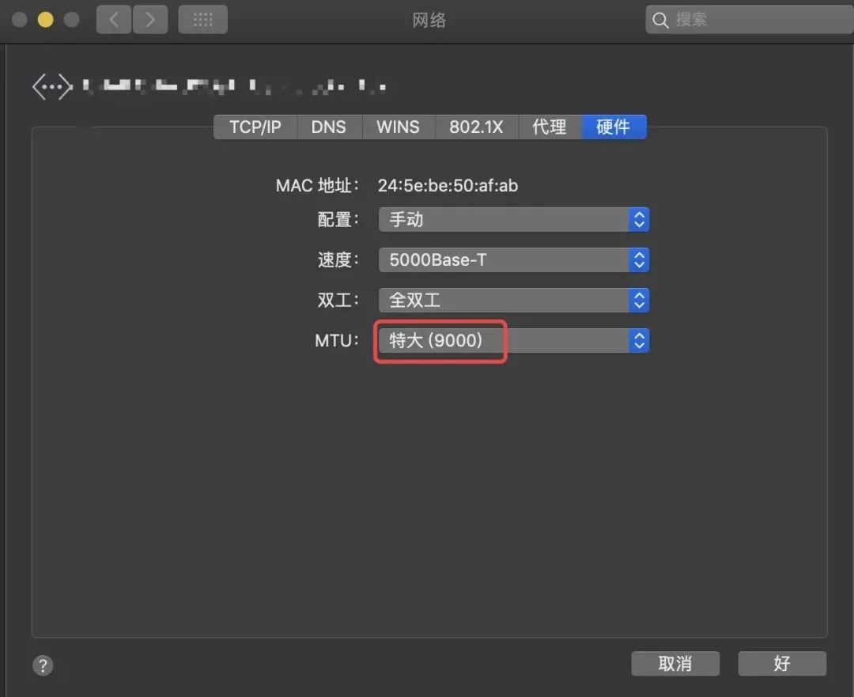Click the 取消 button
Image resolution: width=854 pixels, height=697 pixels.
pos(675,663)
